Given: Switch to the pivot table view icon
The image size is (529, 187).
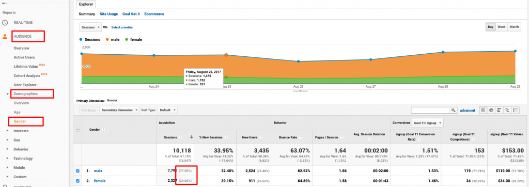Looking at the screenshot, I should tap(516, 110).
